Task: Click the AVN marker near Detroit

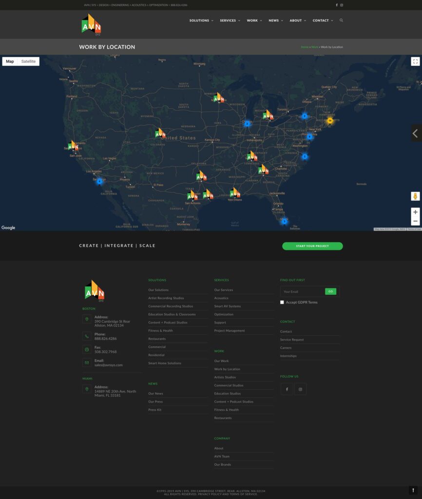Action: 268,115
